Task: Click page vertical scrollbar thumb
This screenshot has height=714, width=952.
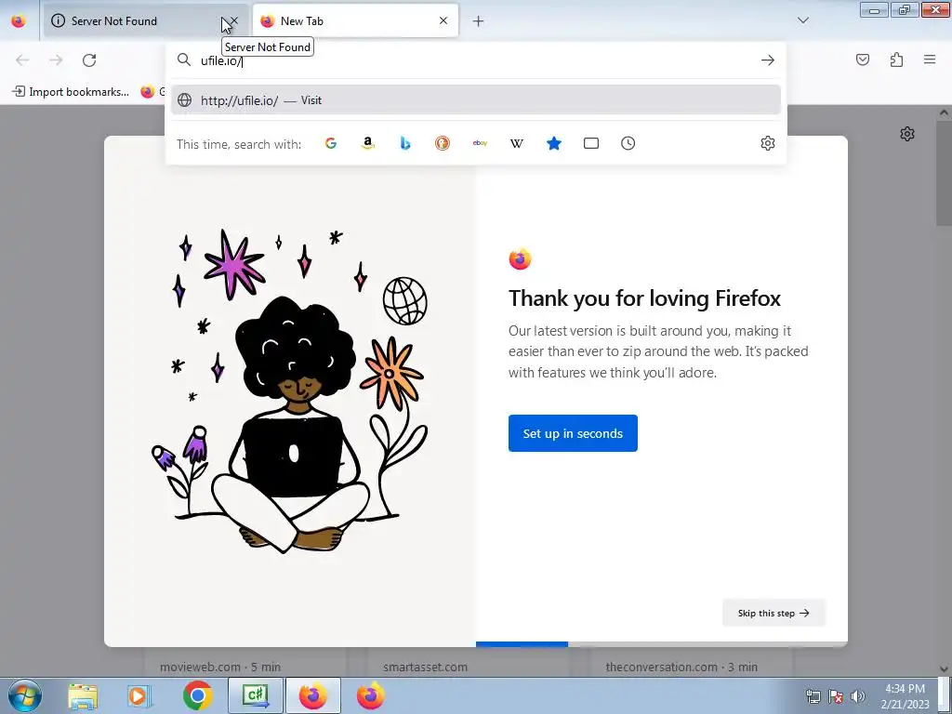Action: pyautogui.click(x=944, y=173)
